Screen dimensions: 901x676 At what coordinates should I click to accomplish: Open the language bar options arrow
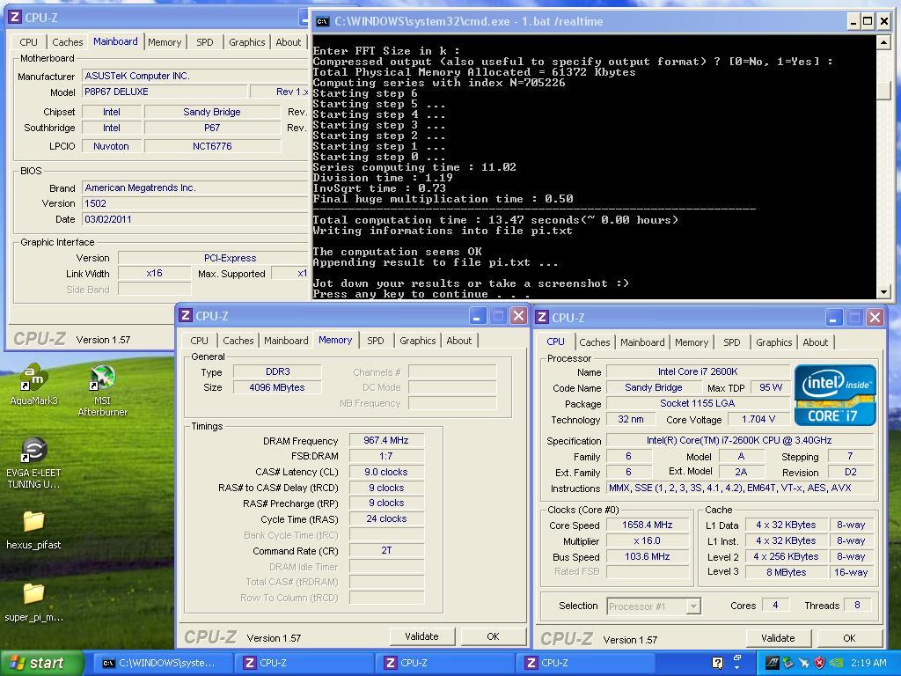coord(737,669)
